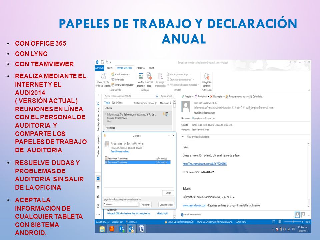Click in the Buscar en Buzón actual search field
The width and height of the screenshot is (320, 240).
point(130,96)
